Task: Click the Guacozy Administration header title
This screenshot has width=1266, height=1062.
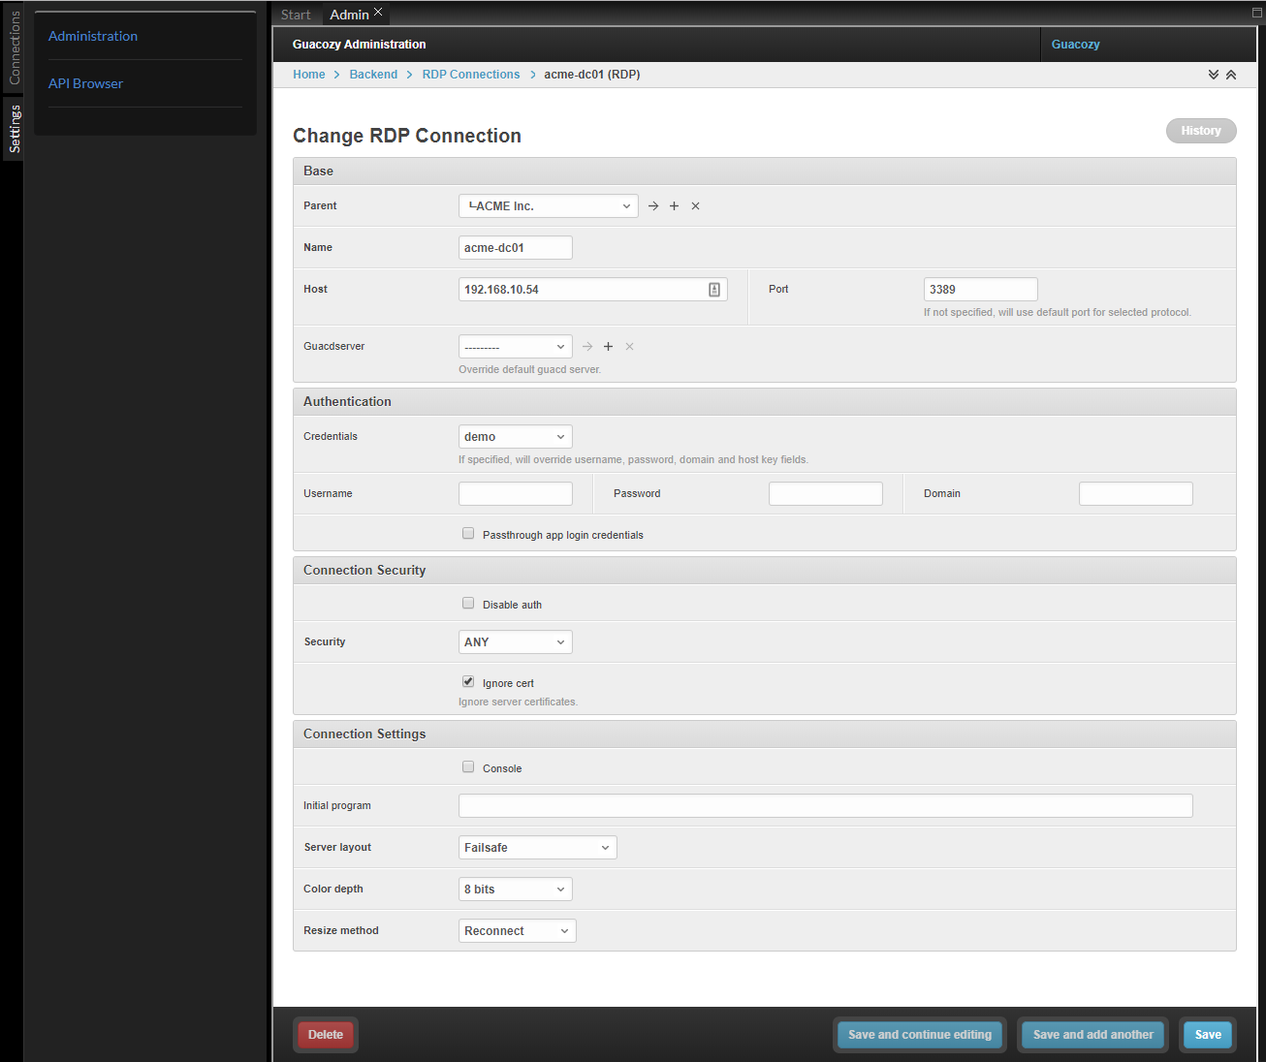Action: (x=360, y=45)
